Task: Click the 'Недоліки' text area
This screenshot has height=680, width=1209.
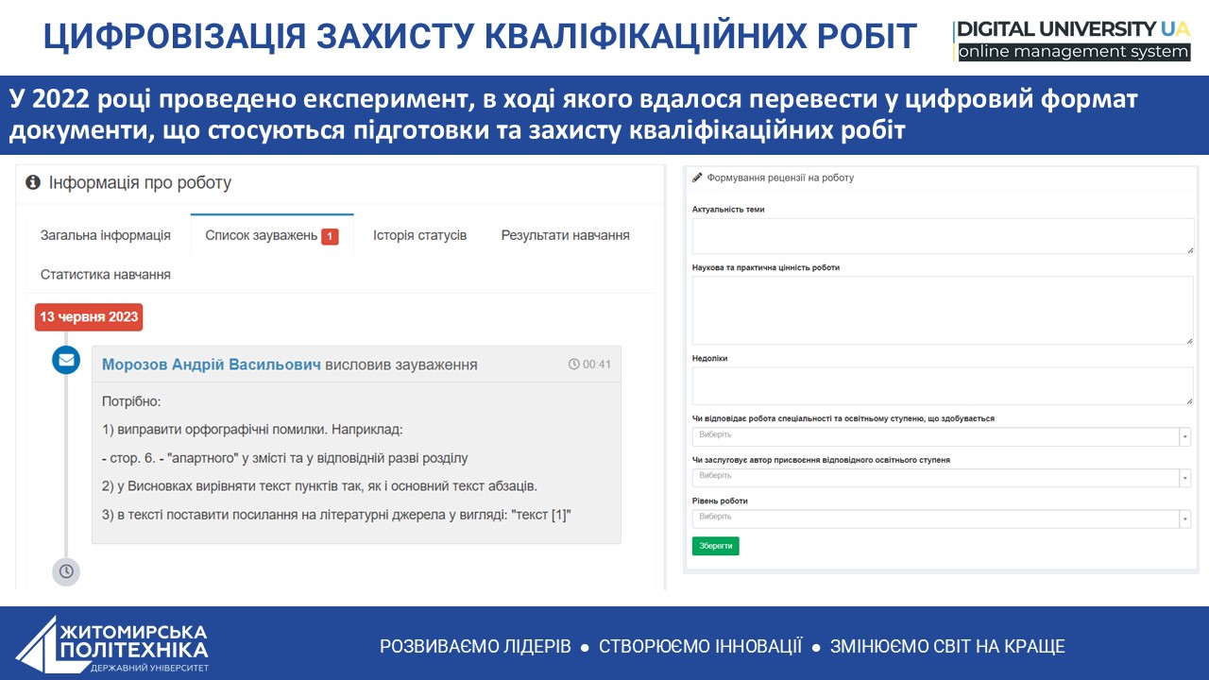Action: [942, 386]
